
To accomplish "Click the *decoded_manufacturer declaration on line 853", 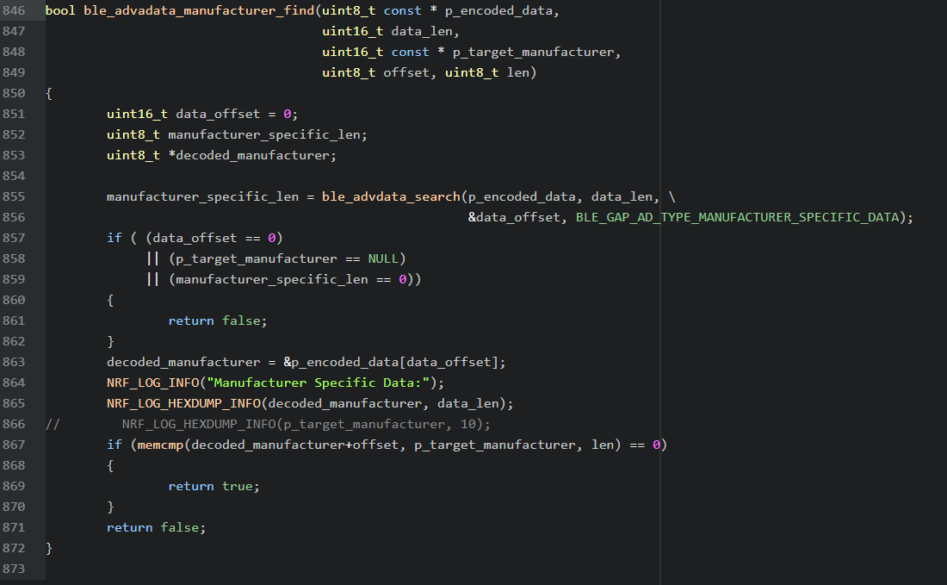I will coord(252,155).
